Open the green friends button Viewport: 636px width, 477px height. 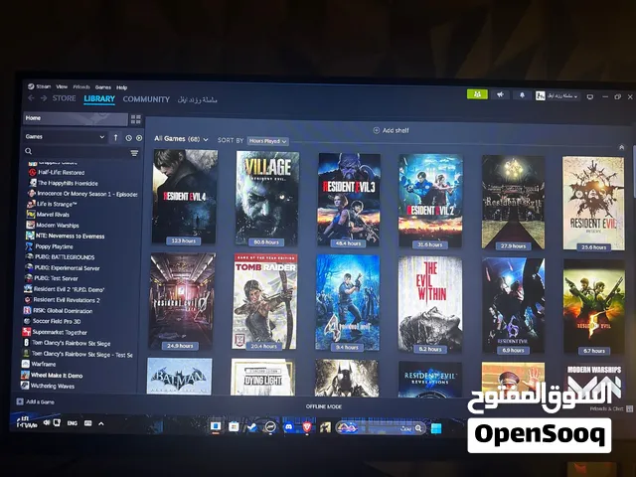pyautogui.click(x=477, y=94)
